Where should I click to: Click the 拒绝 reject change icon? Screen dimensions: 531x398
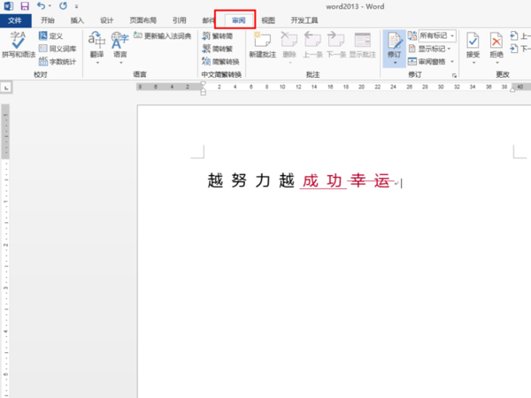pos(496,41)
